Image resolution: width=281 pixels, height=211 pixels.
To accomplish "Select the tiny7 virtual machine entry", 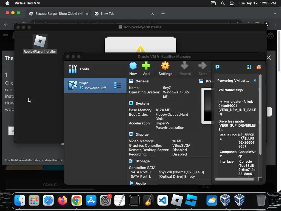I will 95,85.
